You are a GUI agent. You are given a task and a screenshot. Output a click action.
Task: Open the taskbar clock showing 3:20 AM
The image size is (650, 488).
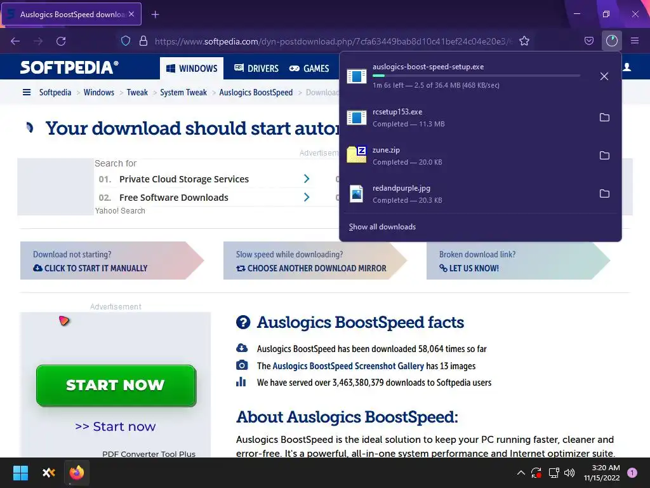(x=602, y=473)
